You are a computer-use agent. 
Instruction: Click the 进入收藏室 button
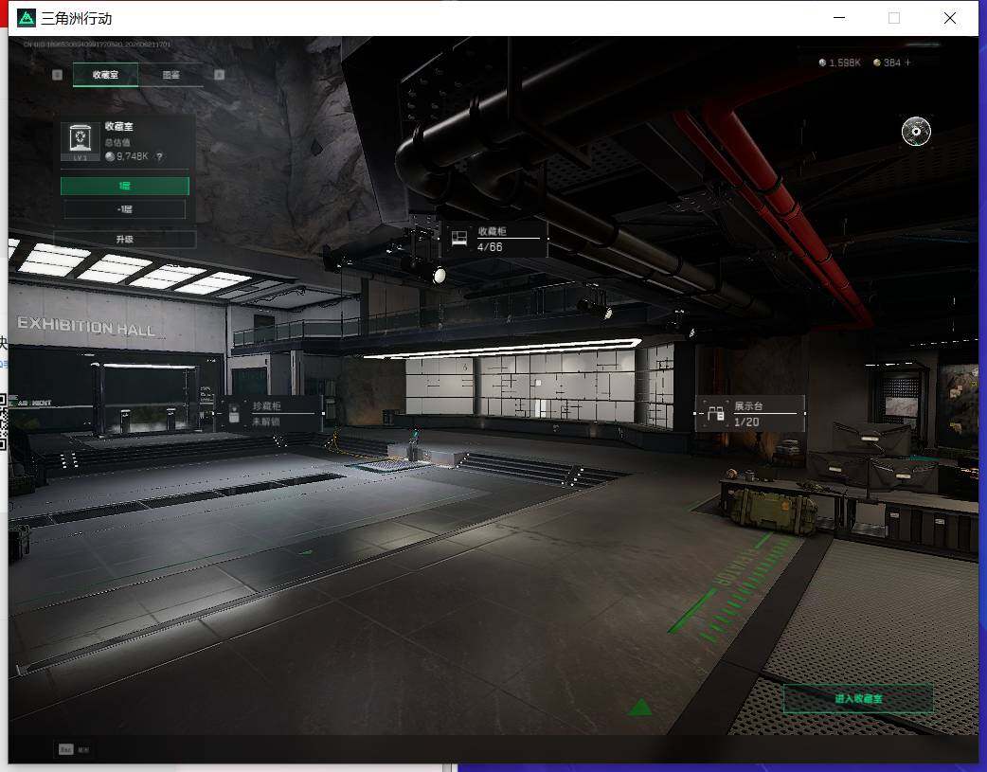pos(858,698)
